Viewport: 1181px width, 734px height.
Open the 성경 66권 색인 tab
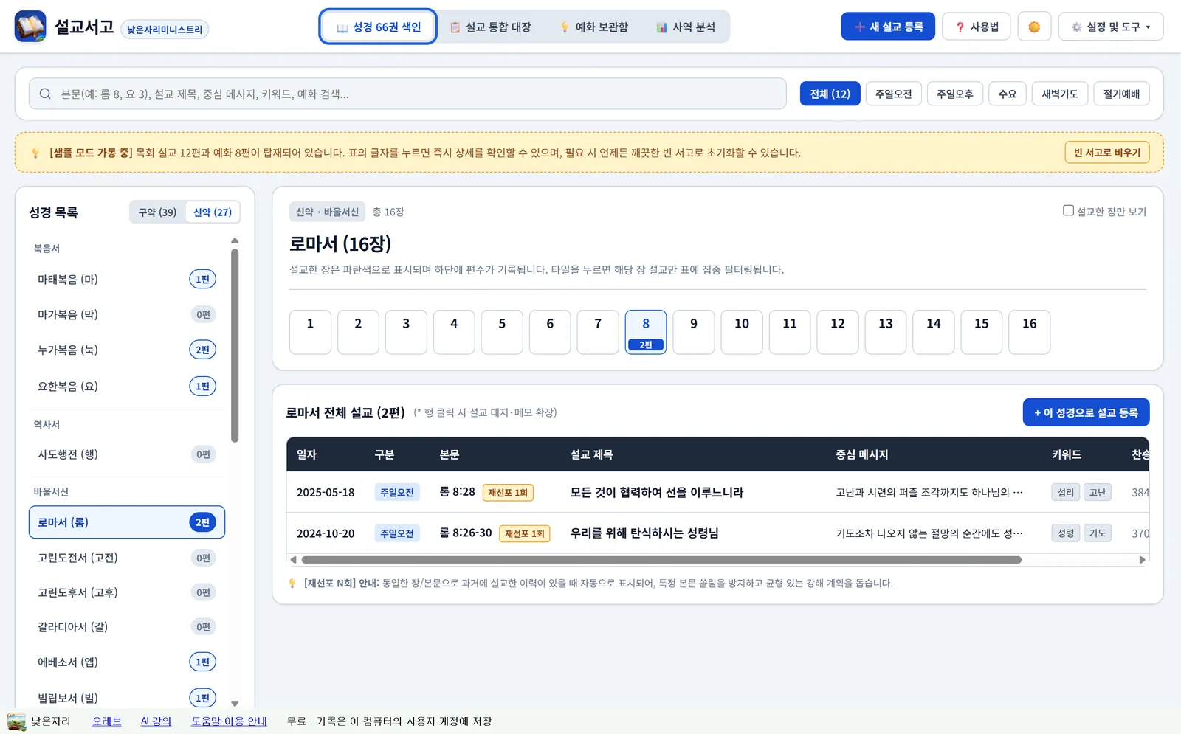tap(378, 27)
